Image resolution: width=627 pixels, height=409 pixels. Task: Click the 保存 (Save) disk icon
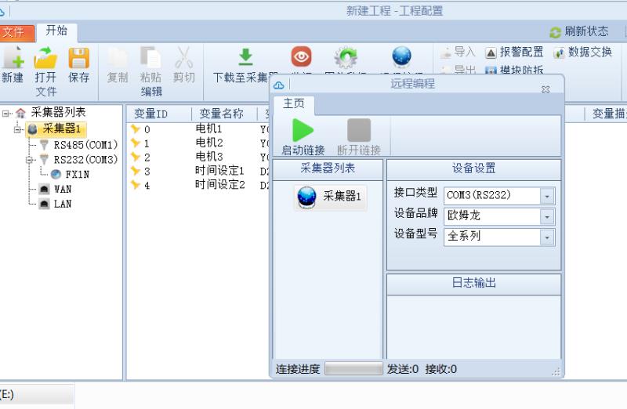click(79, 58)
